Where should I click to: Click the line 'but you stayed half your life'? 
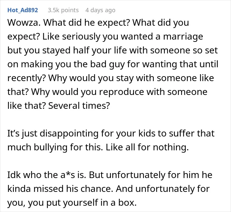pos(113,50)
